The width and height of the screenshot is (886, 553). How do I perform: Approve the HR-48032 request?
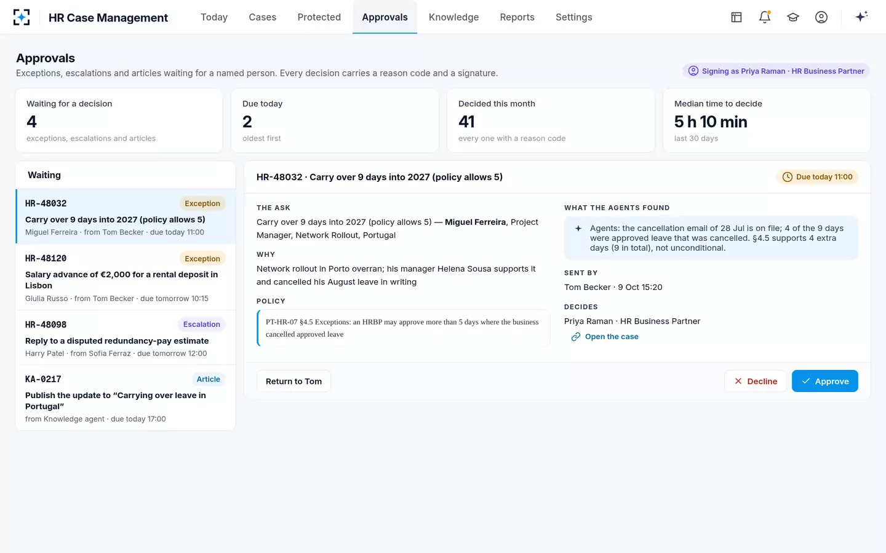825,381
